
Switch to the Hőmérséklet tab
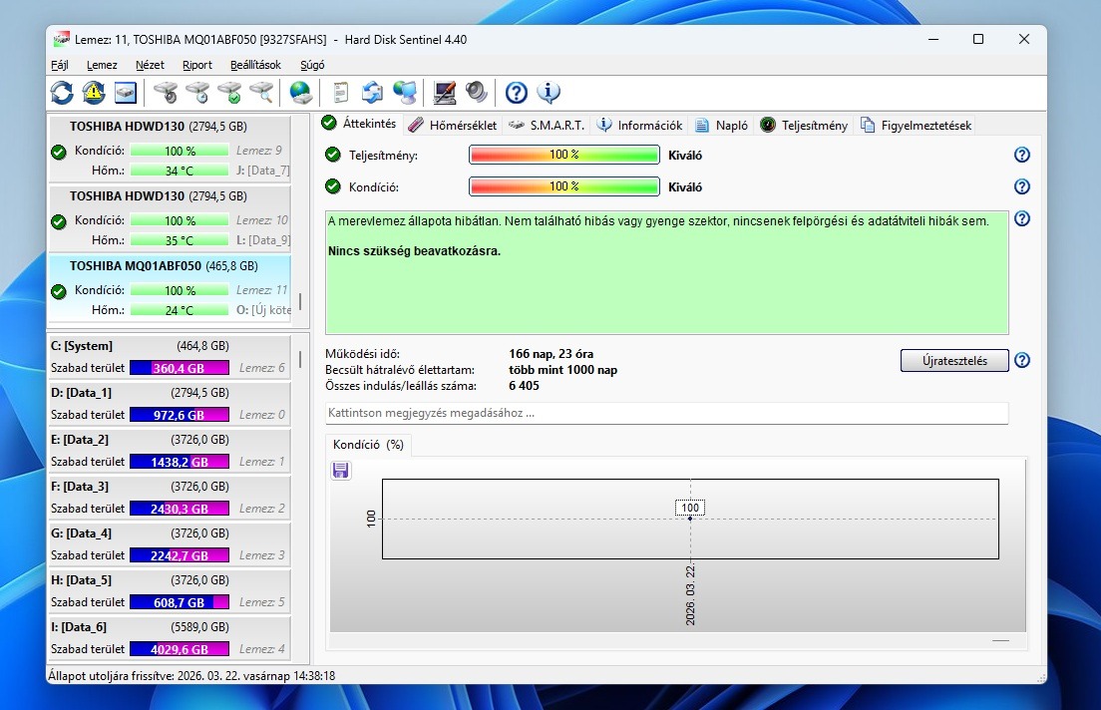coord(453,125)
